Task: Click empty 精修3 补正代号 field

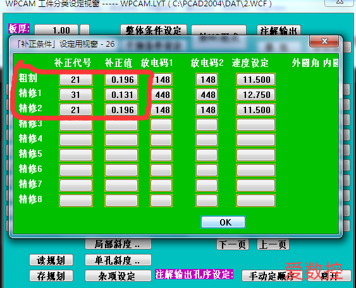Action: point(76,125)
